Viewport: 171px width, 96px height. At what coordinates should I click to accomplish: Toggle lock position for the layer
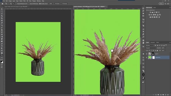coord(153,51)
